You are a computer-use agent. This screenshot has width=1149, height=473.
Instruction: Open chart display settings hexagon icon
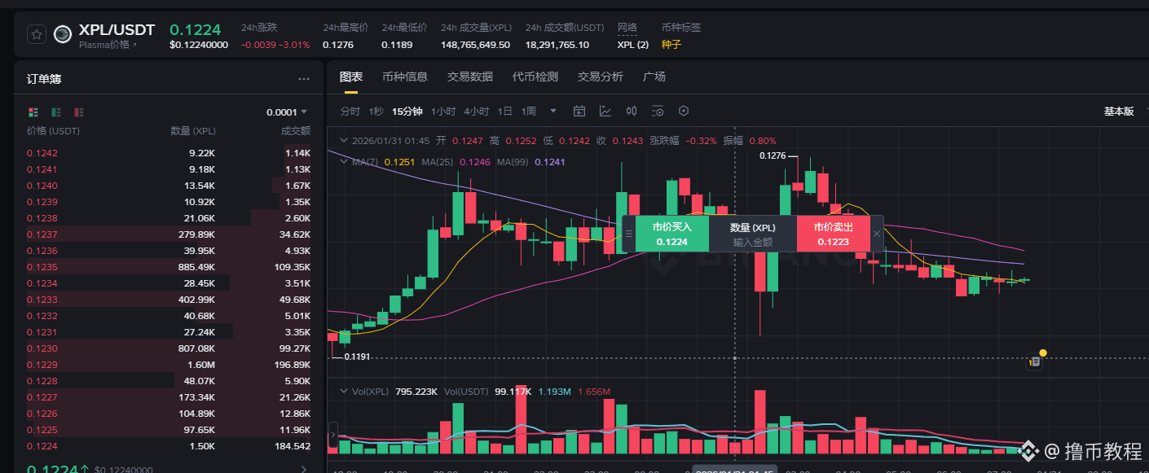pos(684,111)
